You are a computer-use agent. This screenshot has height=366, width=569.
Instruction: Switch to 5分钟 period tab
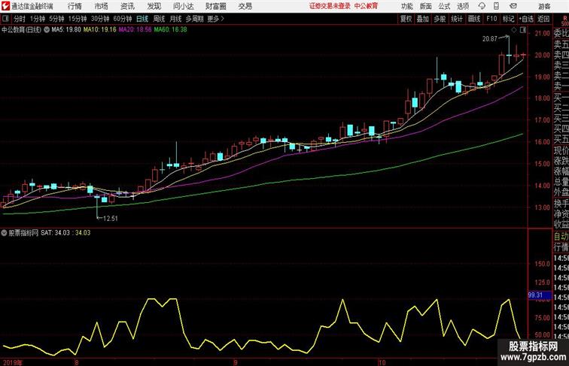[56, 19]
